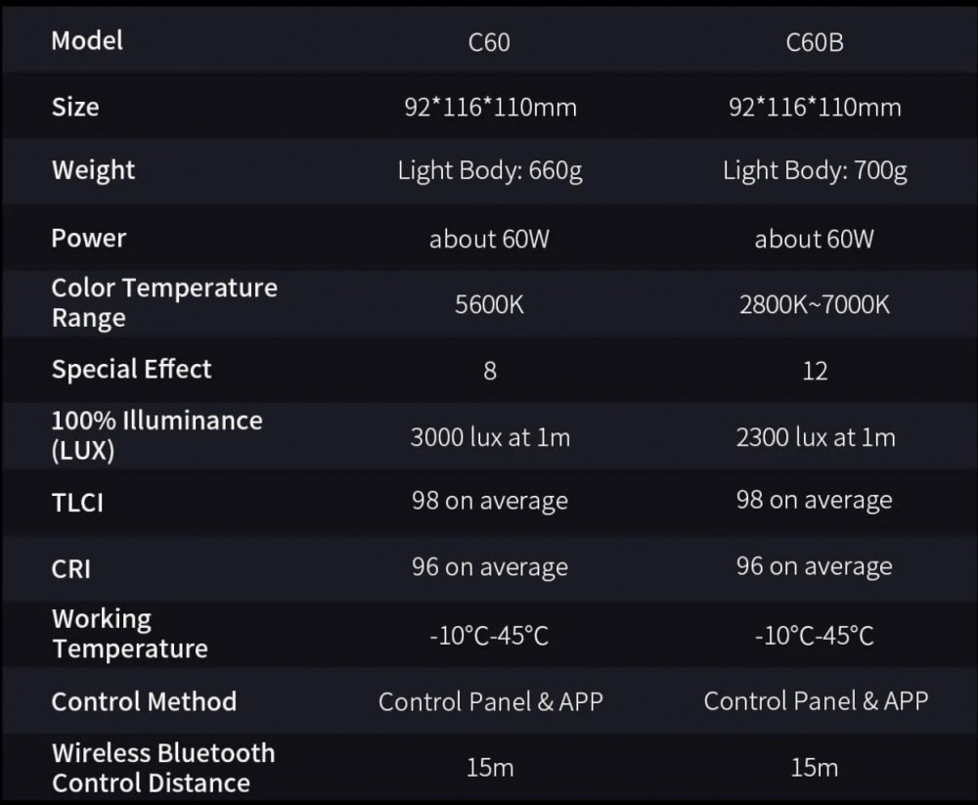Click the Wireless Bluetooth Control Distance label
This screenshot has width=978, height=805.
point(163,768)
